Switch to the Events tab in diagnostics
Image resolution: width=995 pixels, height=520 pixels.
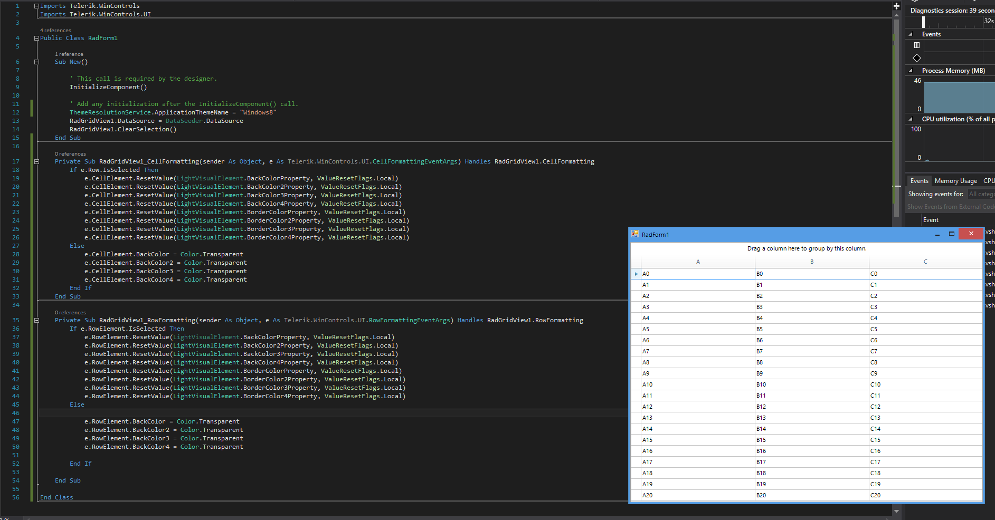coord(919,181)
